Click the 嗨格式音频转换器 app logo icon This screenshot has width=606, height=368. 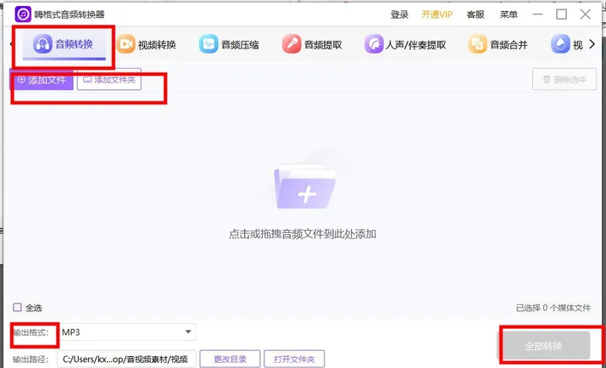pyautogui.click(x=23, y=14)
